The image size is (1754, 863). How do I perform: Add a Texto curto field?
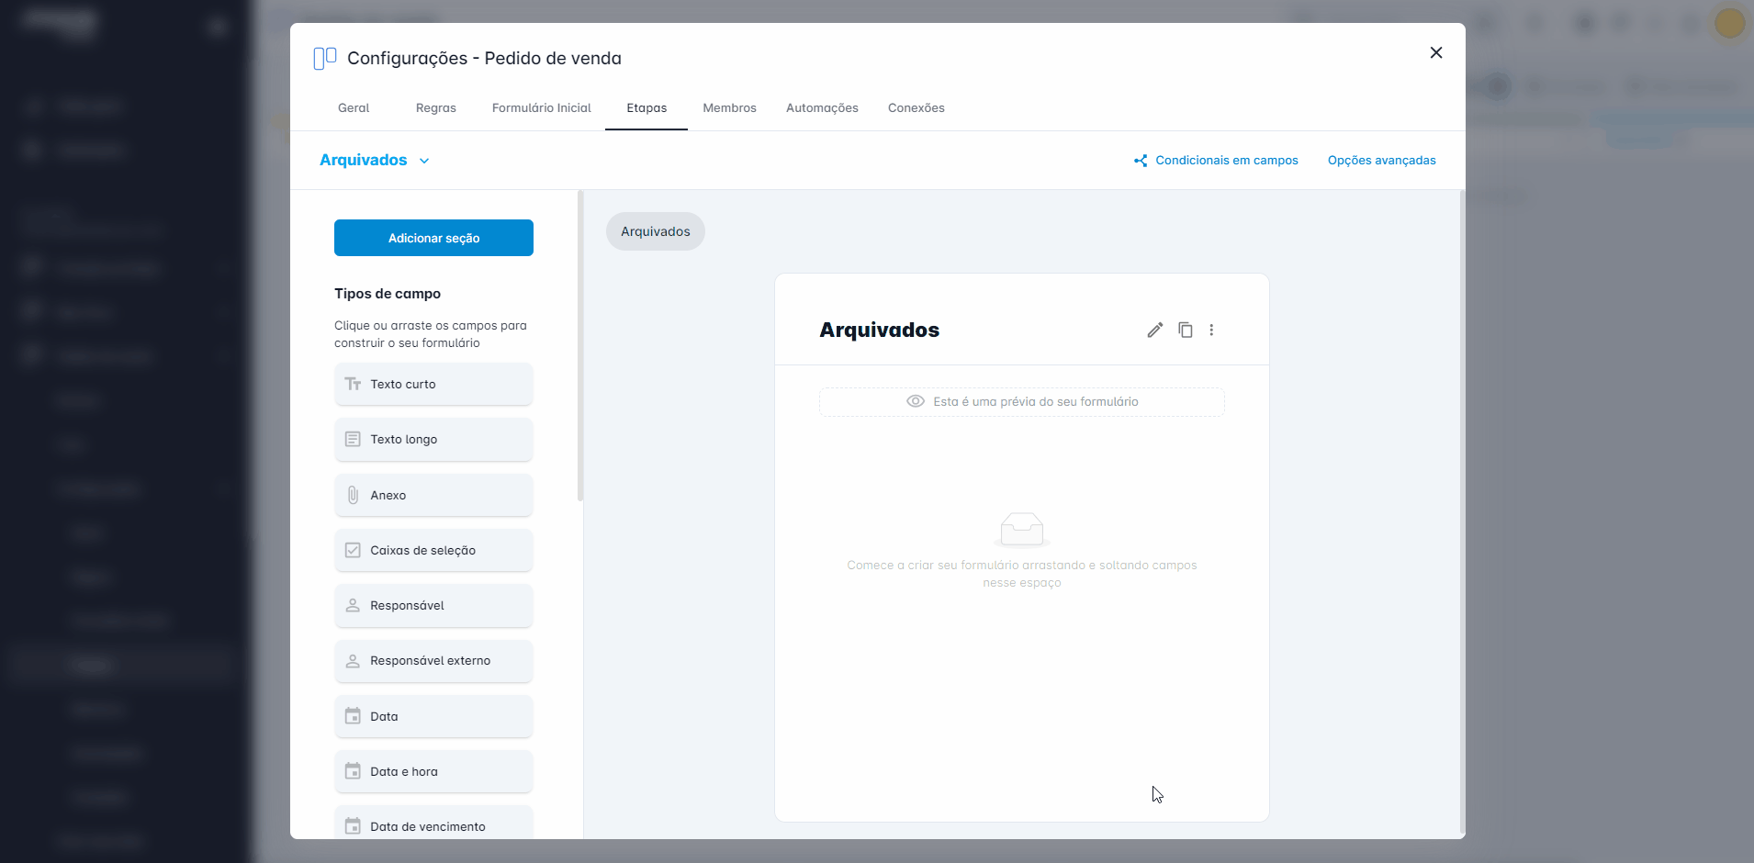[x=433, y=384]
